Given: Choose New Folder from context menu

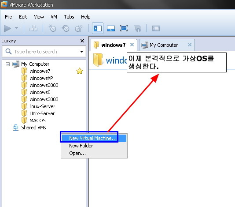Looking at the screenshot, I should (x=94, y=146).
